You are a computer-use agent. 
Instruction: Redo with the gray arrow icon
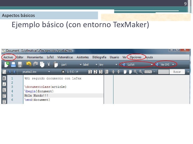pyautogui.click(x=36, y=64)
